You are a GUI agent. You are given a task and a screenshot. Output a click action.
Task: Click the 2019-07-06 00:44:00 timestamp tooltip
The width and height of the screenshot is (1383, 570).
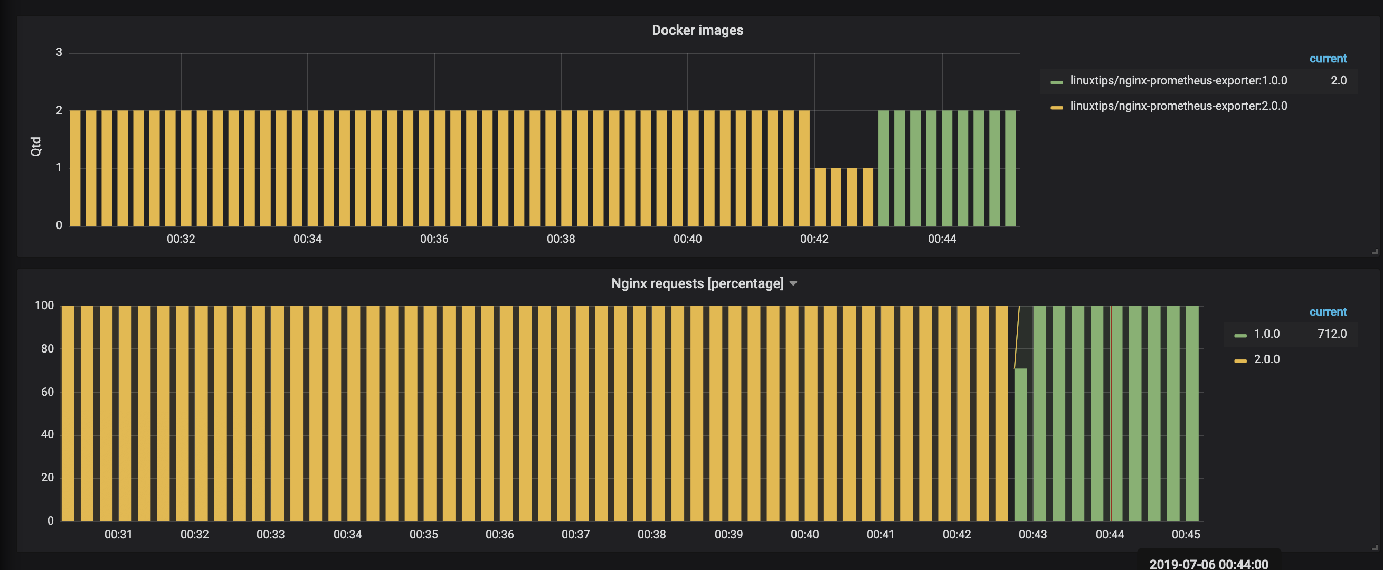click(1208, 564)
